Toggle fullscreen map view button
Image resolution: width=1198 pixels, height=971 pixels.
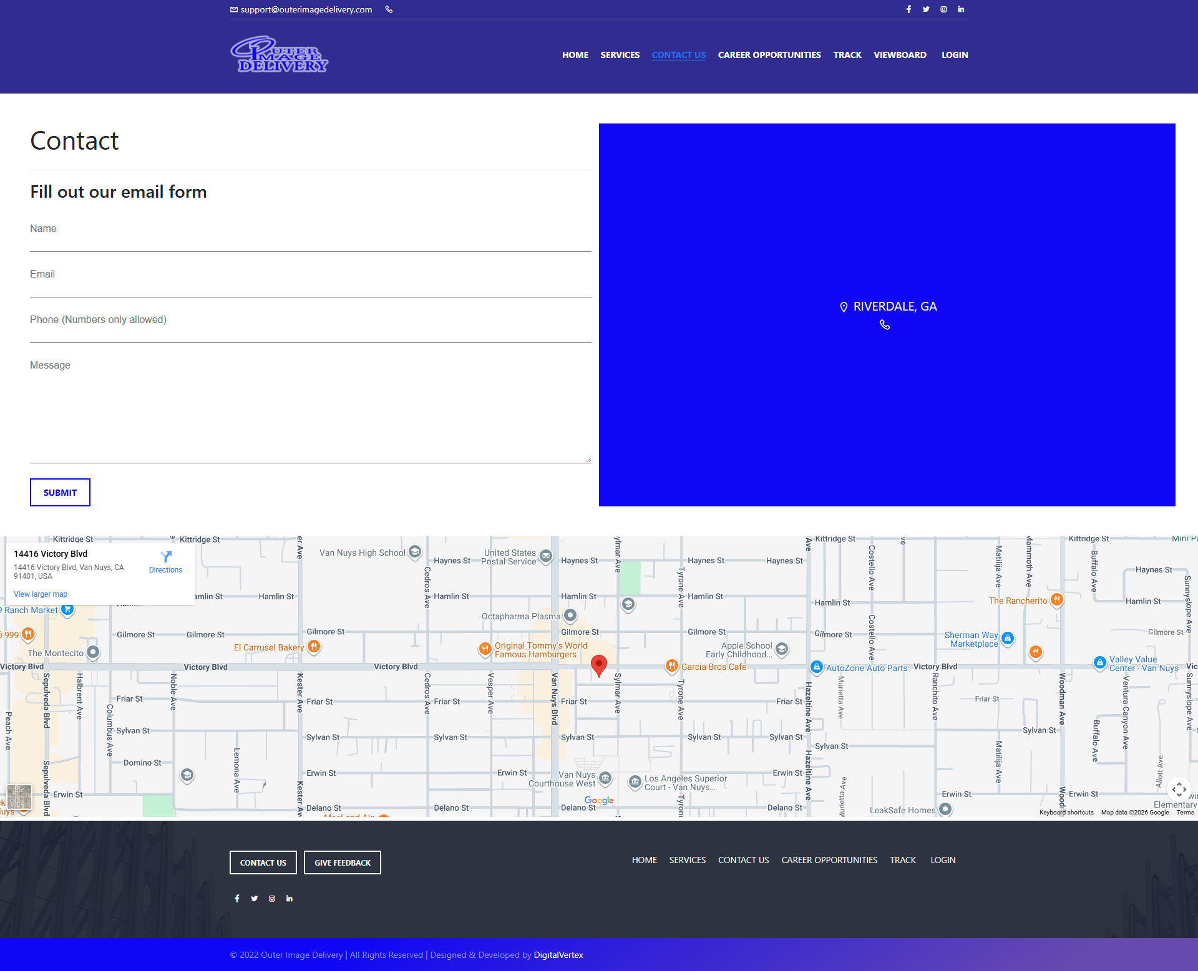[x=1179, y=790]
